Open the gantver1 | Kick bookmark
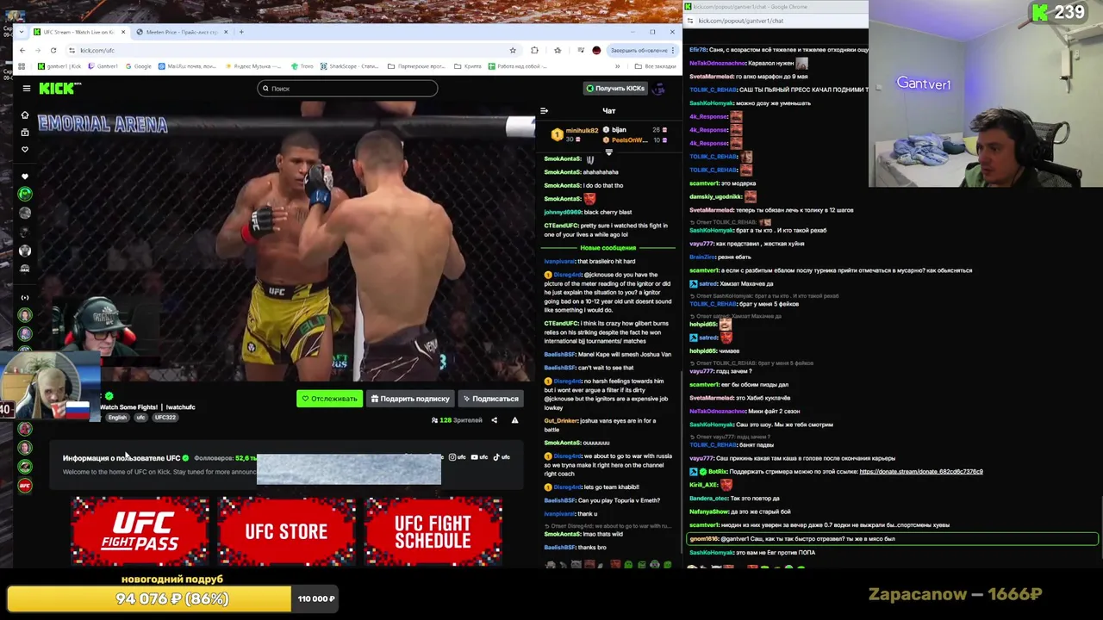This screenshot has width=1103, height=620. click(59, 66)
